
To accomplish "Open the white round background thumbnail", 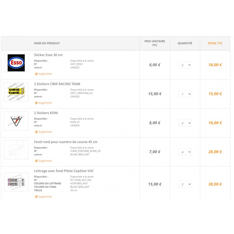I will click(x=16, y=150).
